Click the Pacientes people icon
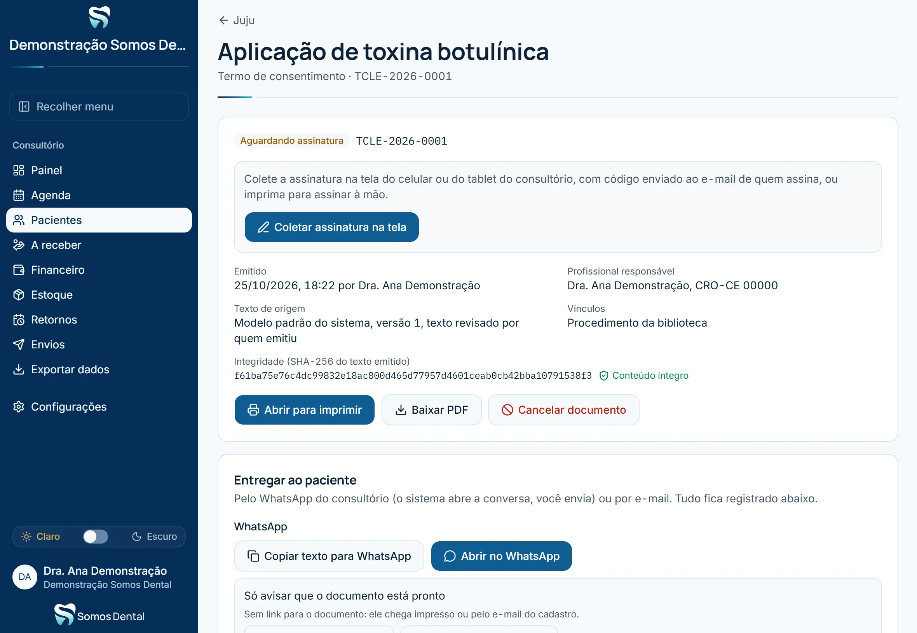 19,220
